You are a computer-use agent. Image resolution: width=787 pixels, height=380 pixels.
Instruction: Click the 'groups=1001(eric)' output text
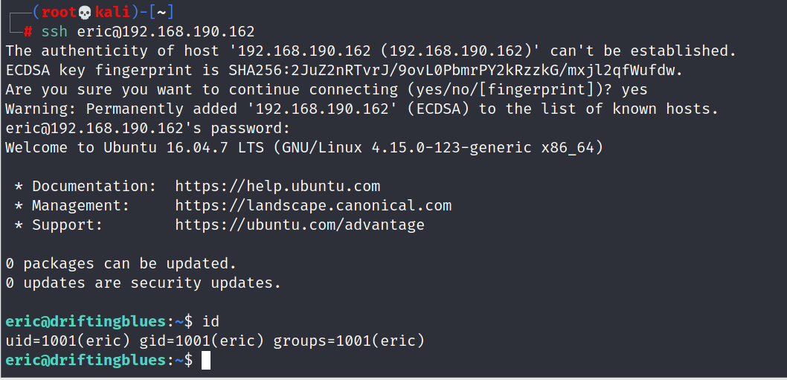[348, 341]
